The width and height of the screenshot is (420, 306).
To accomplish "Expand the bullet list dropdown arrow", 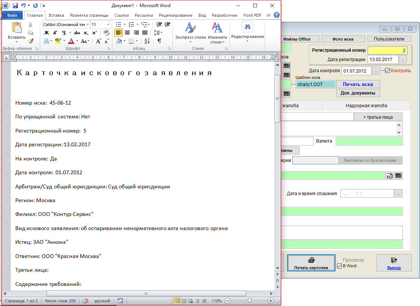I will [x=125, y=24].
